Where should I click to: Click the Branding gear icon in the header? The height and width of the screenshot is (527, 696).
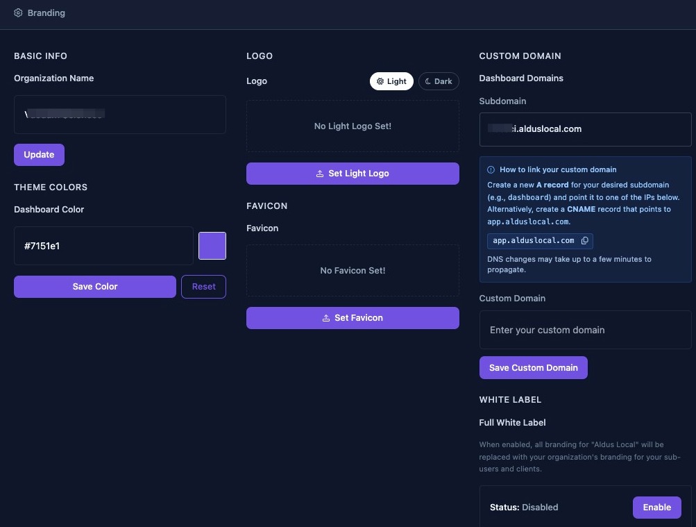[18, 13]
